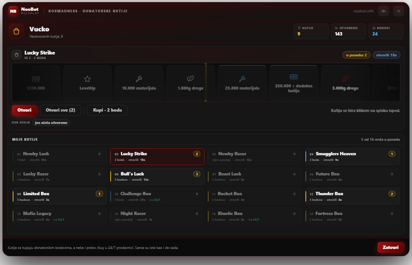This screenshot has width=412, height=265.
Task: Select the Rocket Box entry
Action: pos(254,196)
